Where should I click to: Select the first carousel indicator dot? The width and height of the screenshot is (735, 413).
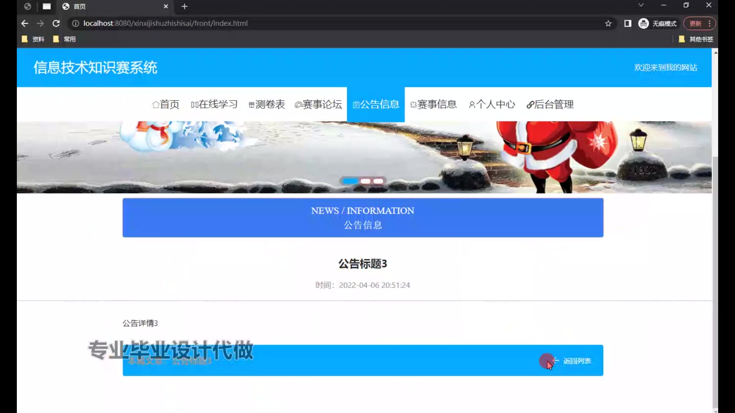[x=350, y=181]
